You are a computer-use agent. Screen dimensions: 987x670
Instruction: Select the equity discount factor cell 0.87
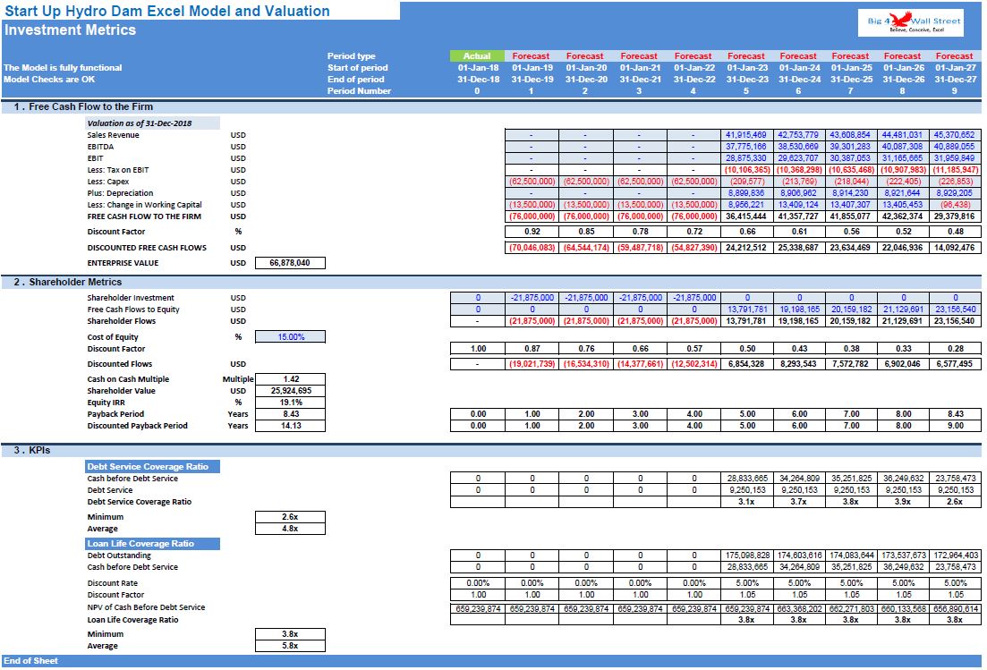(x=532, y=349)
